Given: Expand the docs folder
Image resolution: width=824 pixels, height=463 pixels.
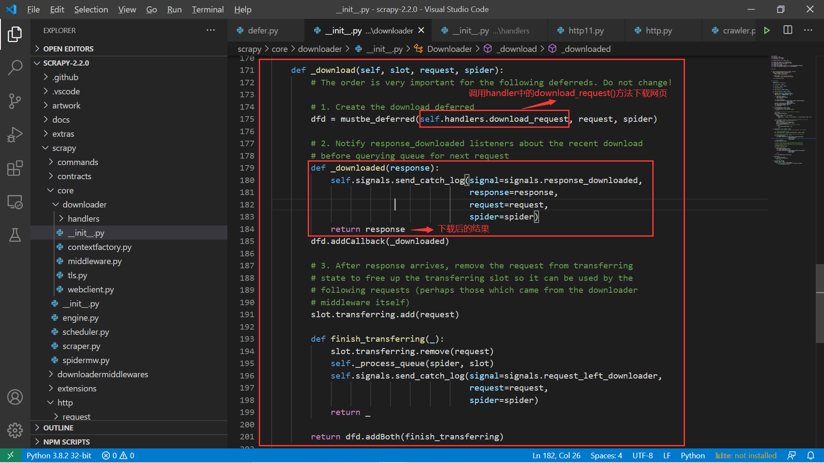Looking at the screenshot, I should click(x=129, y=120).
